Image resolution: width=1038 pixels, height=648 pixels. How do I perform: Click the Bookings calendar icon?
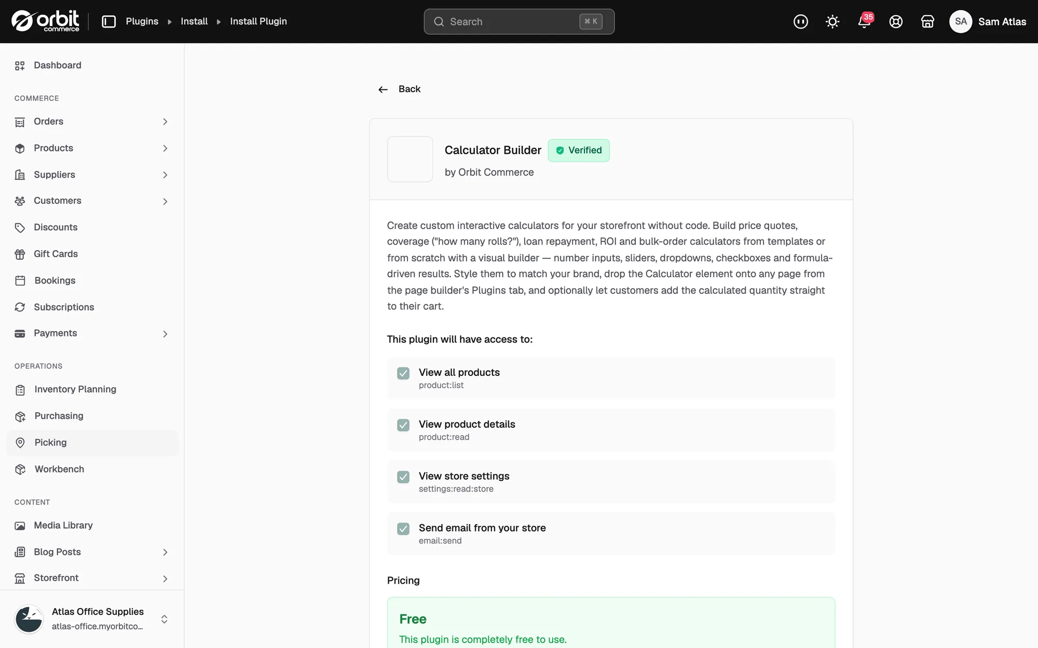20,280
